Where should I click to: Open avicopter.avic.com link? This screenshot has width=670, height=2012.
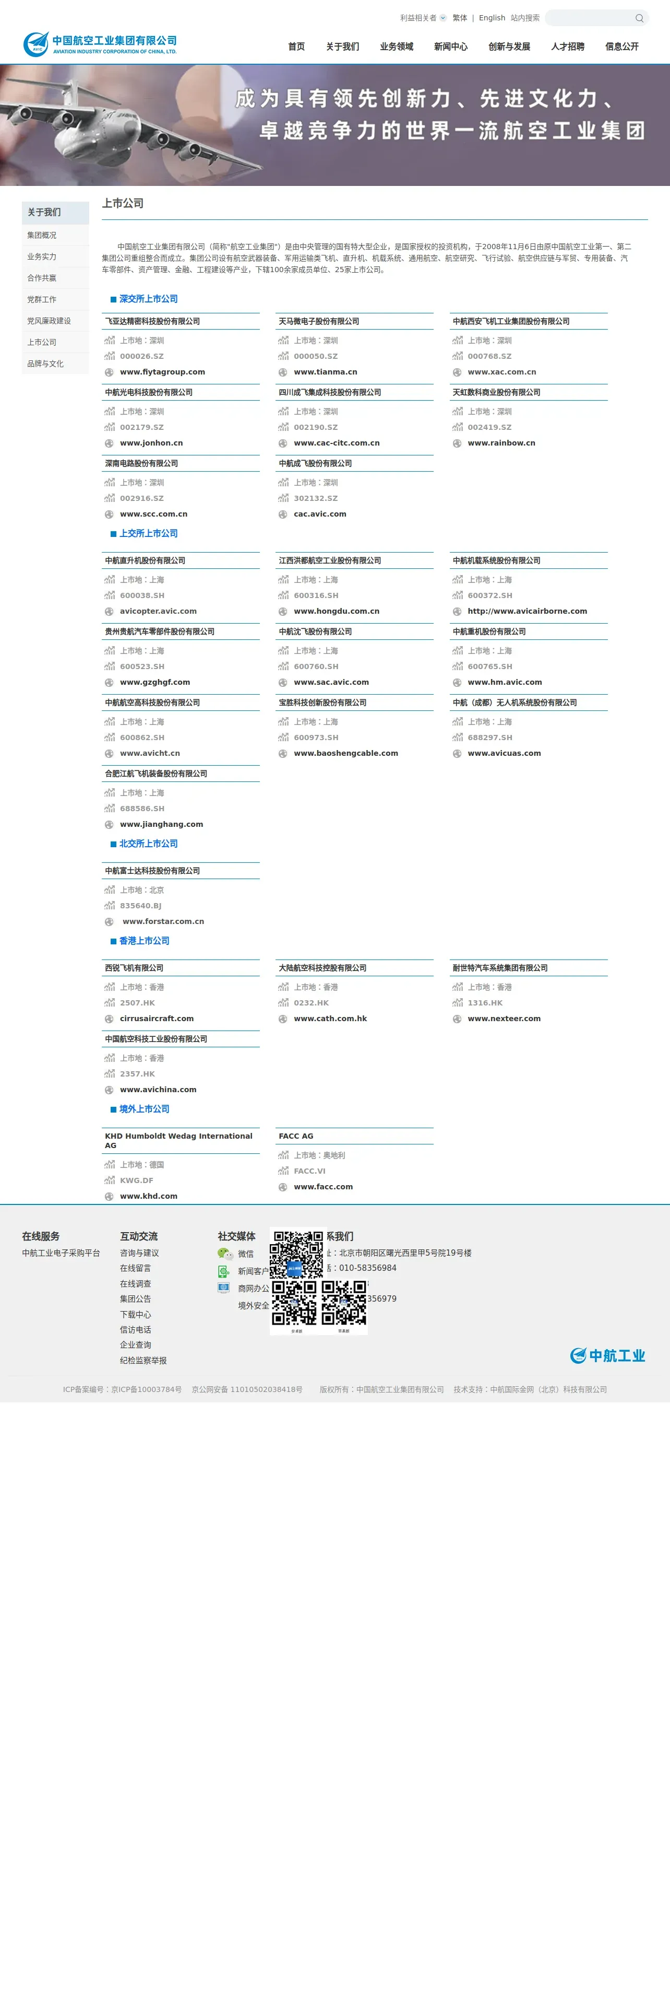(158, 612)
